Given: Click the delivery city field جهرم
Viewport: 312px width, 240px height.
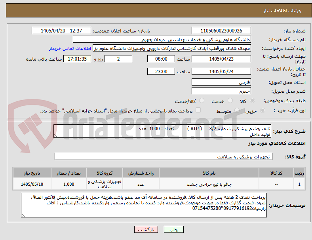Looking at the screenshot, I should [221, 91].
